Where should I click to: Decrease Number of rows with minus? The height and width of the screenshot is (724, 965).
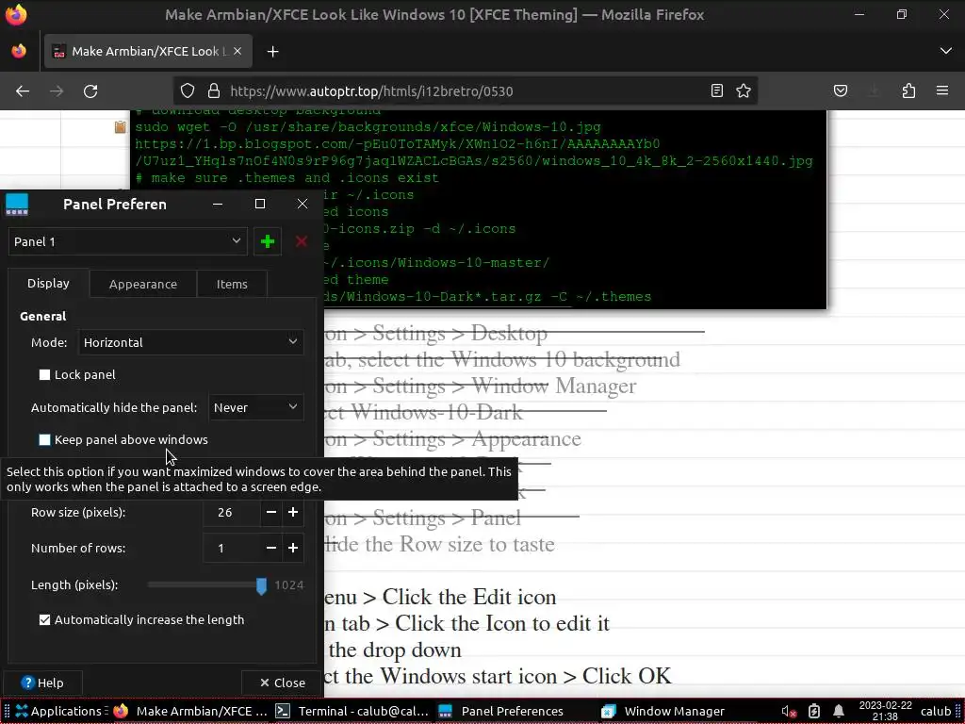click(x=270, y=548)
